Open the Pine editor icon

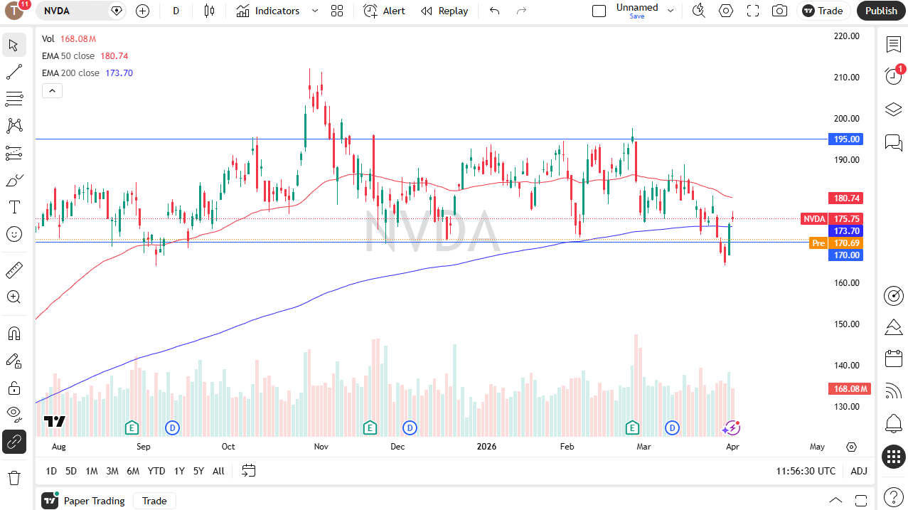(894, 327)
